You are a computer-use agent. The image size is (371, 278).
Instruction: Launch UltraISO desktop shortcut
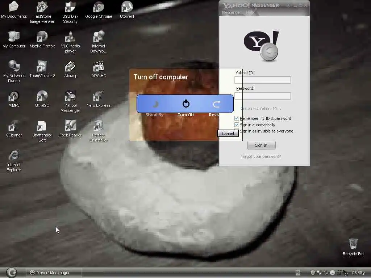(x=42, y=99)
